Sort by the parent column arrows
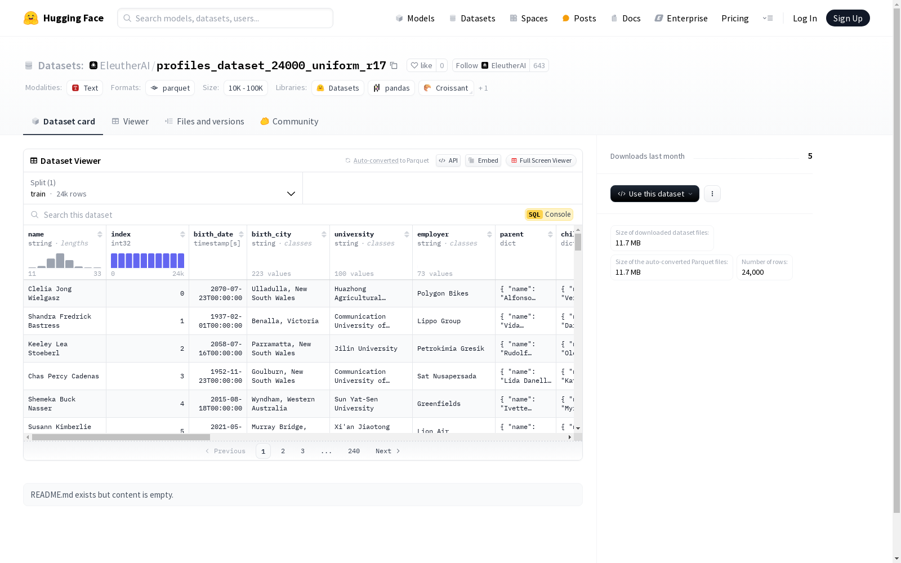Screen dimensions: 901x563 pos(550,234)
